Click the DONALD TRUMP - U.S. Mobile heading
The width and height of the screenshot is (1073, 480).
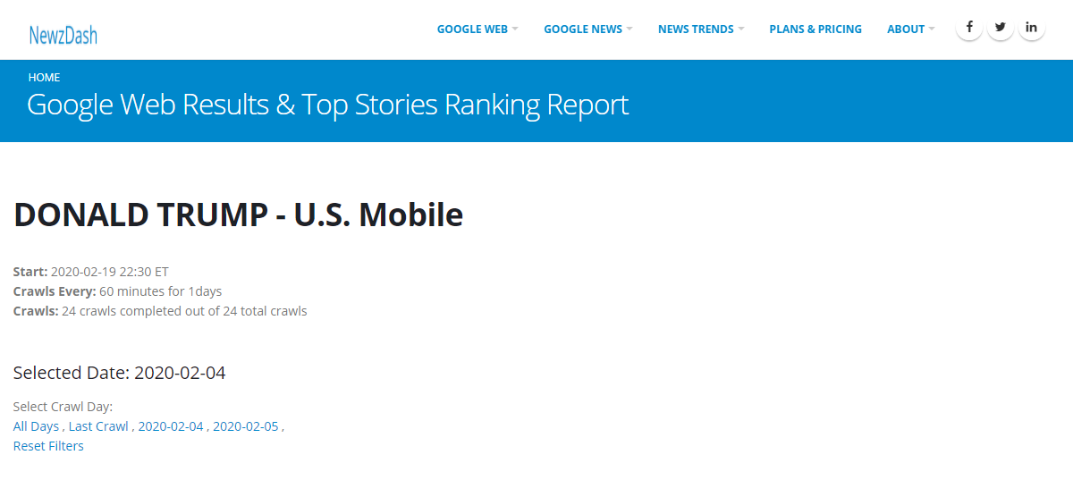239,215
